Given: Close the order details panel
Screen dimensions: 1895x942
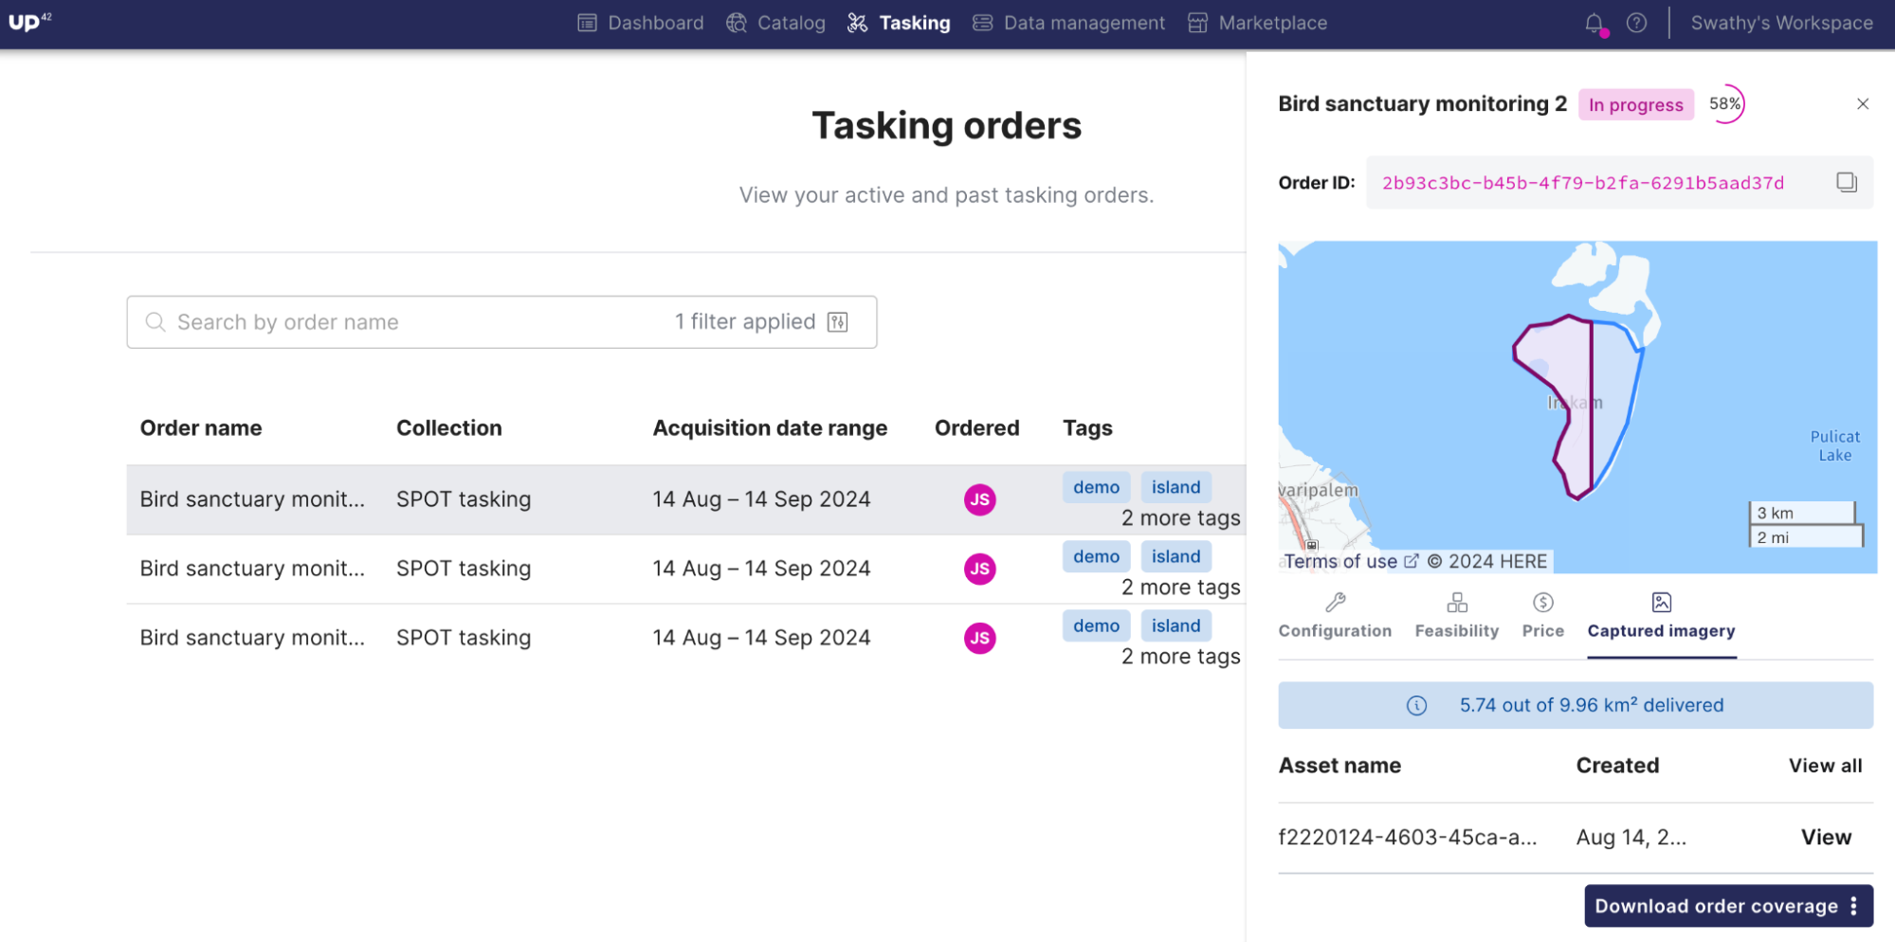Looking at the screenshot, I should (x=1863, y=104).
